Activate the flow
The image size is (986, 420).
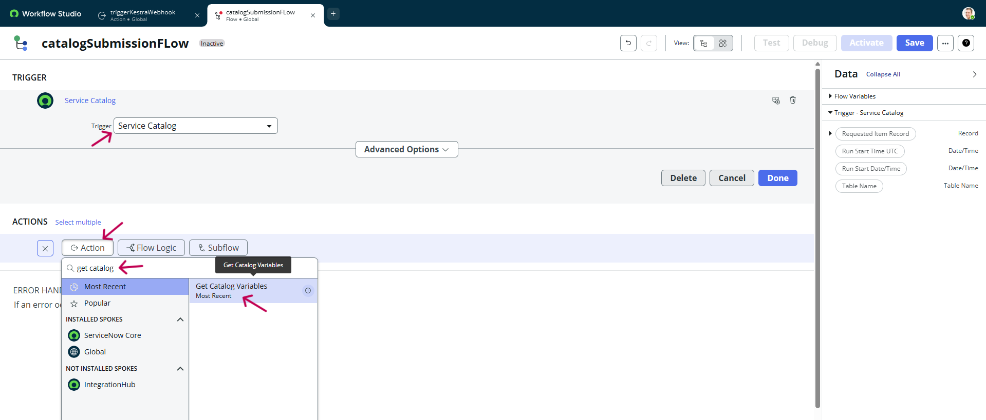(866, 43)
